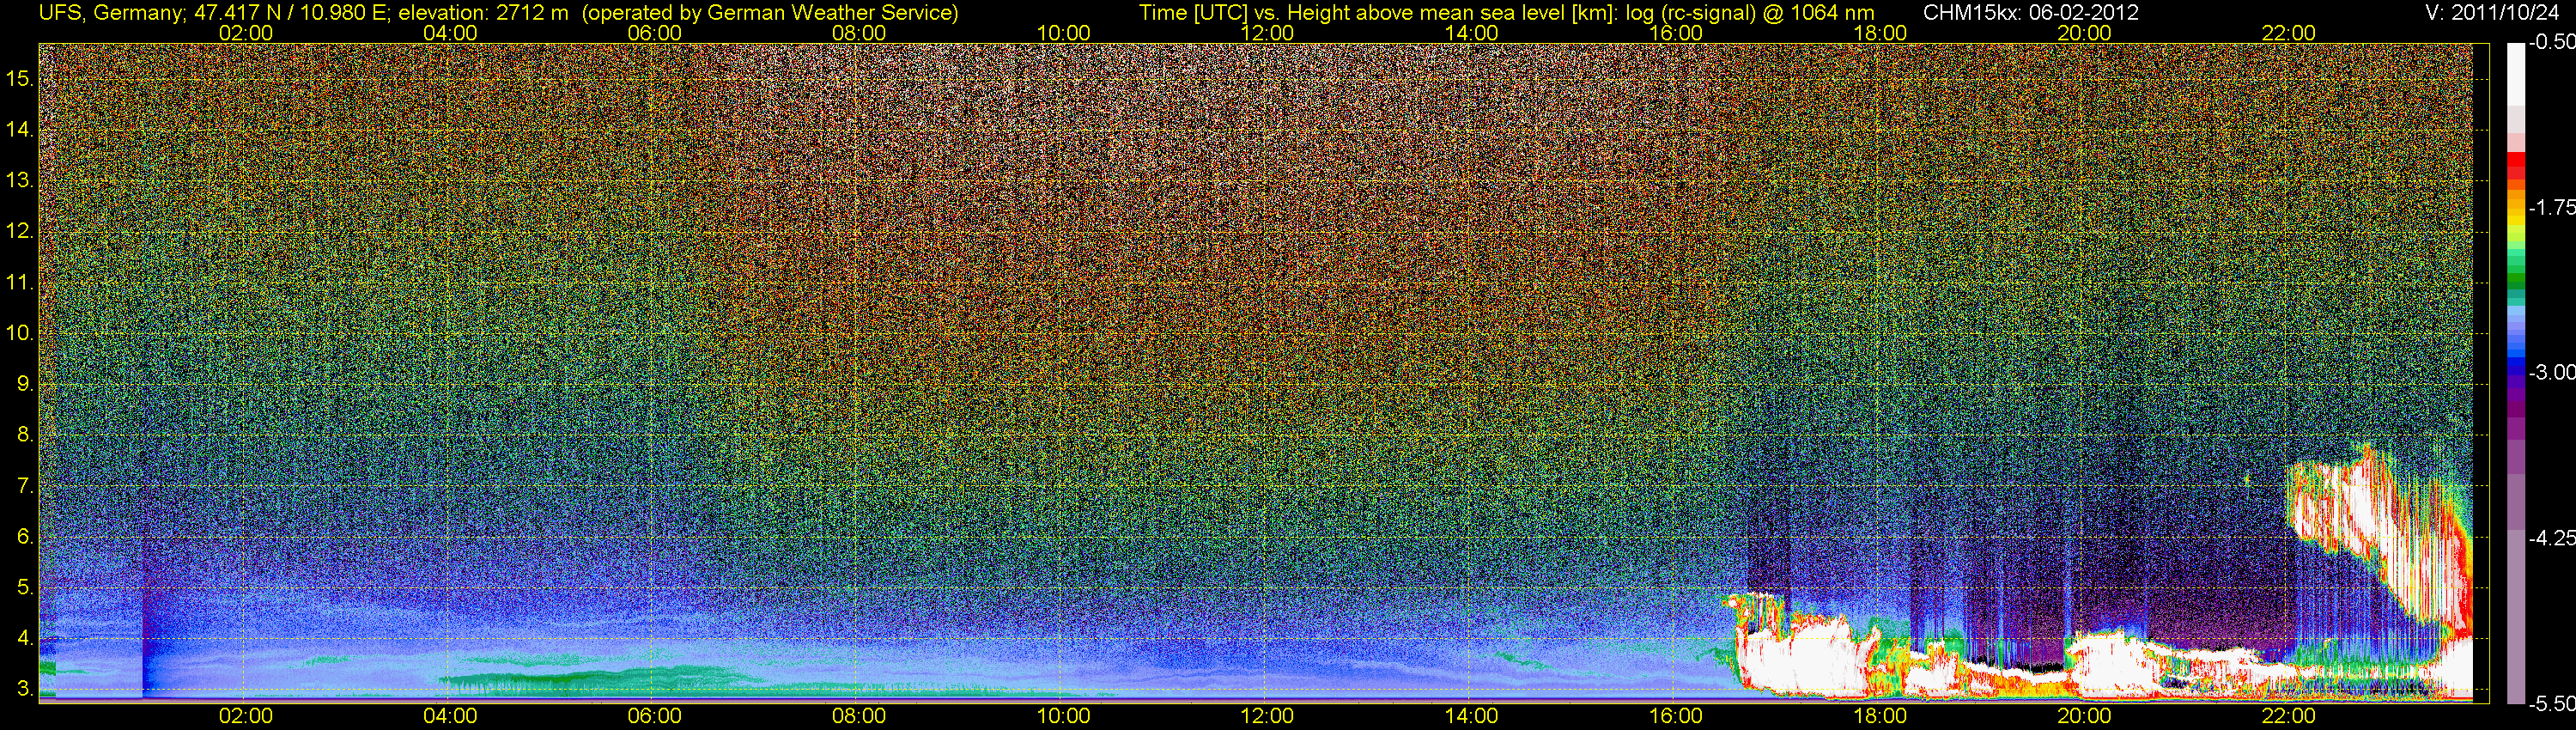
Task: Click the color scale value "-1.75"
Action: pos(2551,207)
